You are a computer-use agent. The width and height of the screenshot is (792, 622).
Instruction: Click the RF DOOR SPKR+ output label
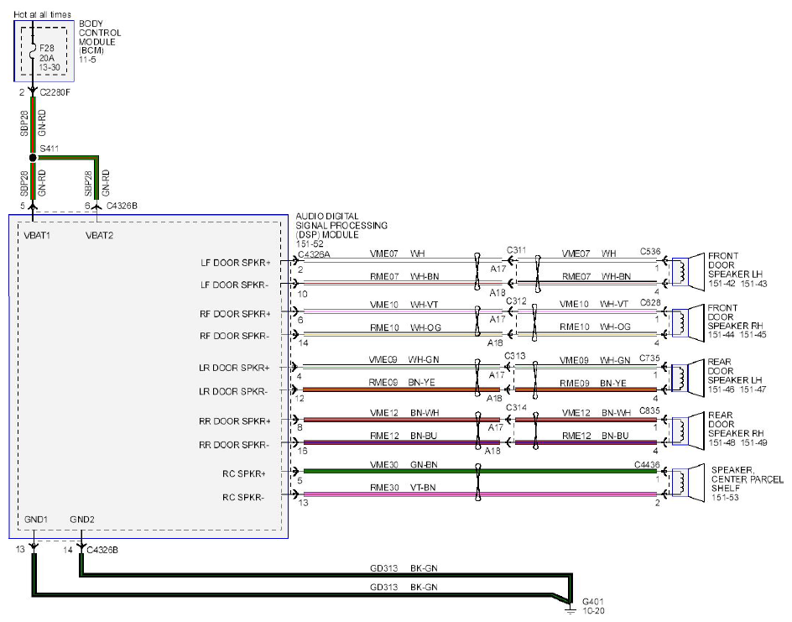click(235, 314)
